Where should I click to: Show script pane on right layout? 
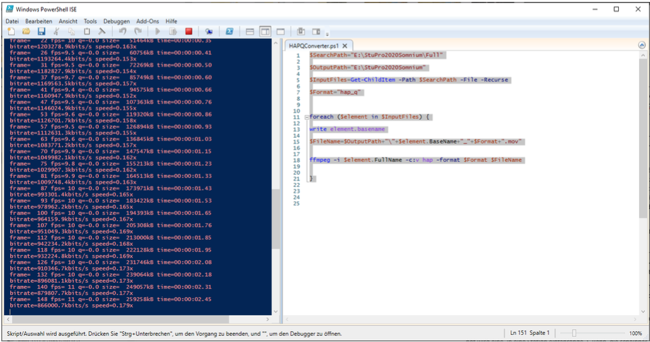point(266,31)
